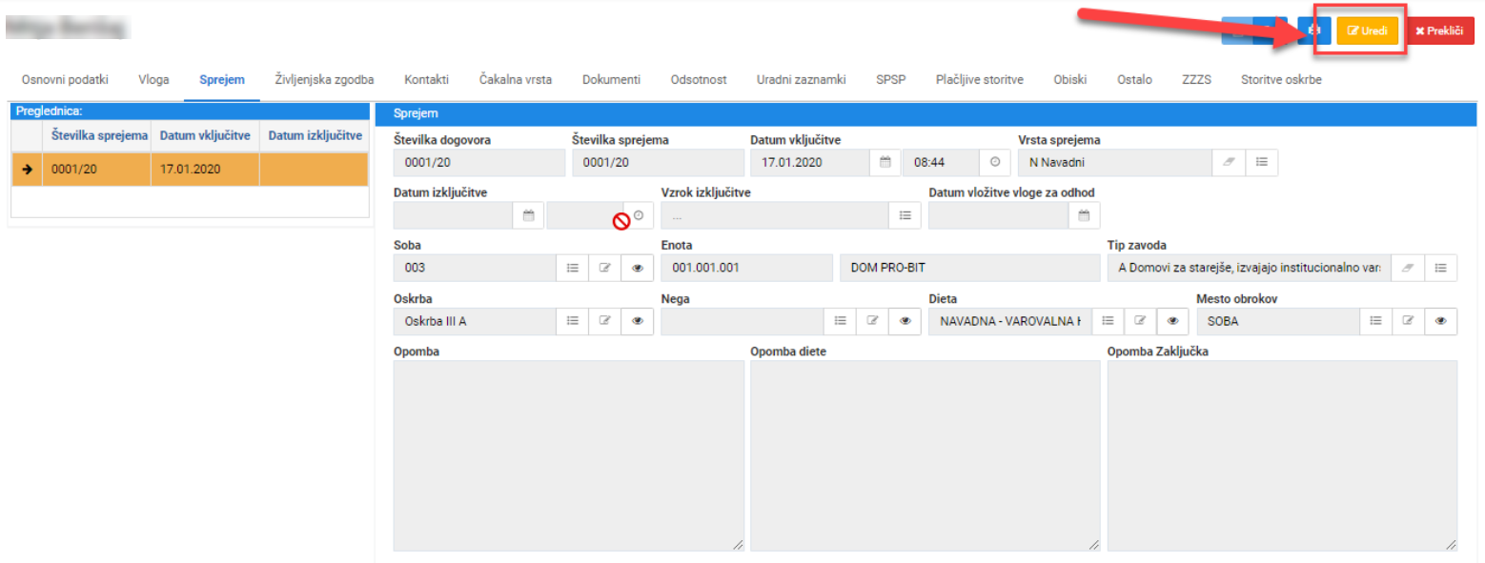Open the Oskrba selection list
The height and width of the screenshot is (563, 1485).
click(572, 321)
